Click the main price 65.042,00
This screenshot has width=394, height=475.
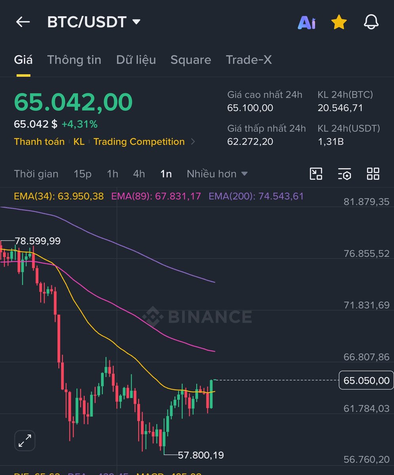(x=73, y=102)
